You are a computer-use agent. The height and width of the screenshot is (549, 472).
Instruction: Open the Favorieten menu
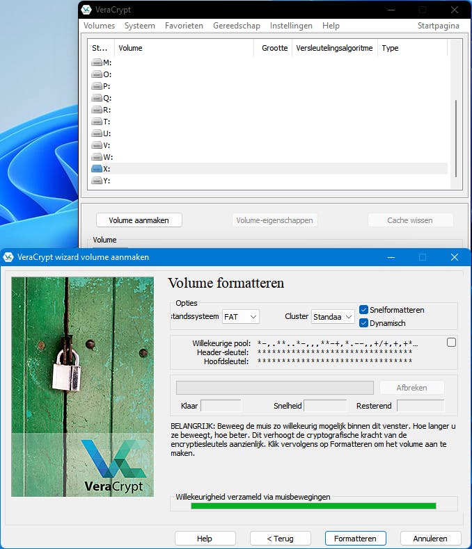[x=184, y=26]
